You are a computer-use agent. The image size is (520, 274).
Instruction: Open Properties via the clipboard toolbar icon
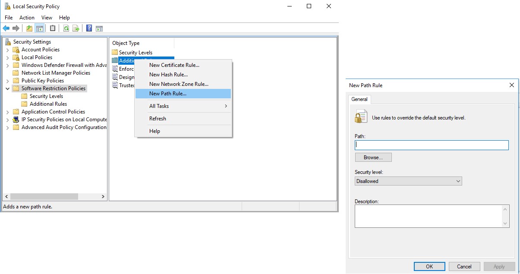[53, 28]
